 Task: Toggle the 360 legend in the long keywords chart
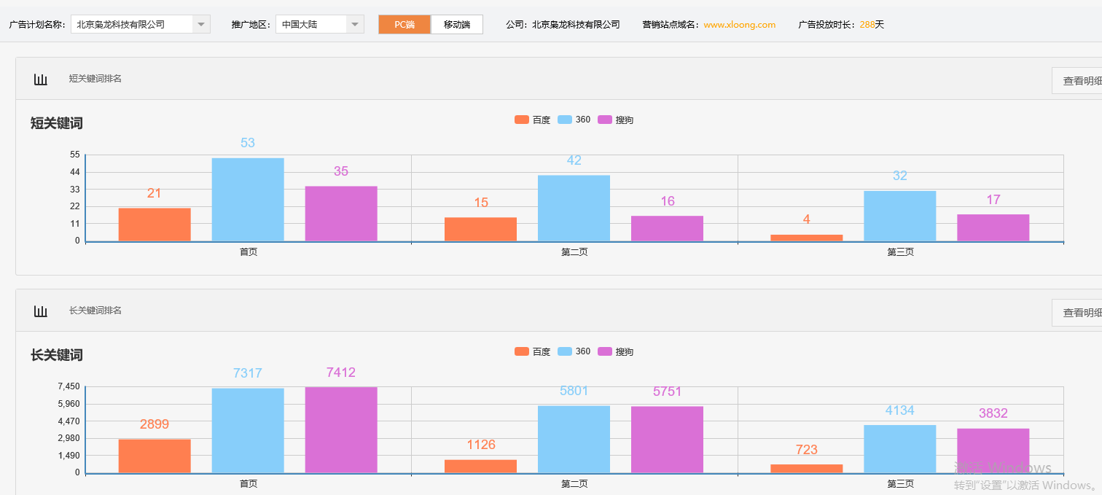[574, 351]
